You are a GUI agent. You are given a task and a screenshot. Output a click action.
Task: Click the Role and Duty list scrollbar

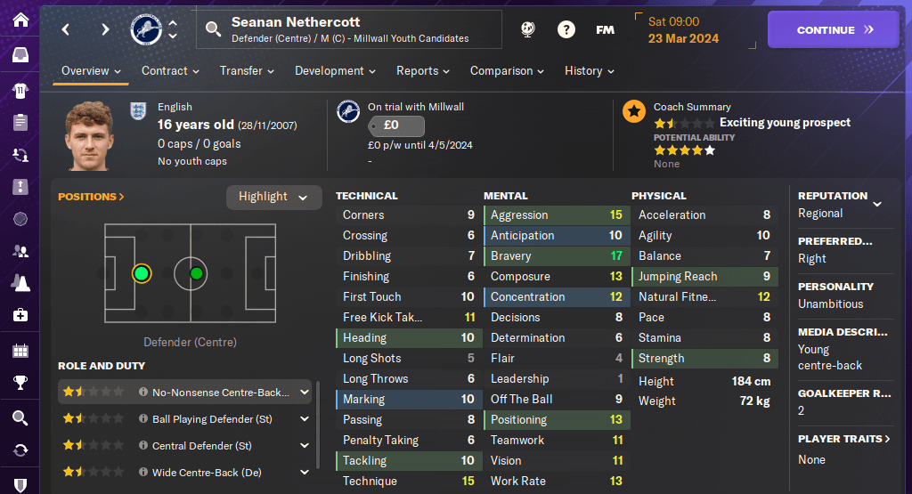pyautogui.click(x=318, y=432)
